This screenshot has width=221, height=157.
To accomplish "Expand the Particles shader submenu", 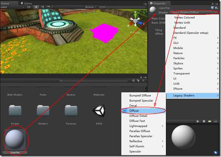I will [192, 58].
